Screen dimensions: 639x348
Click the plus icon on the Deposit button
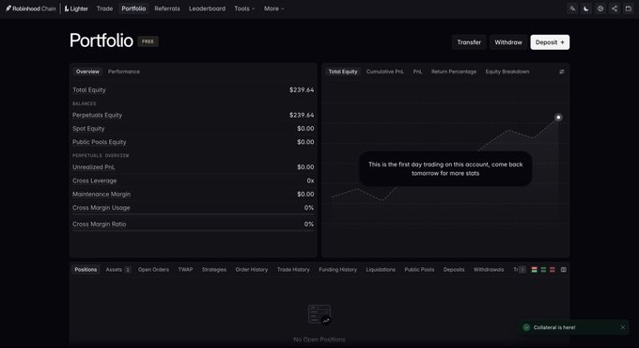click(x=562, y=42)
